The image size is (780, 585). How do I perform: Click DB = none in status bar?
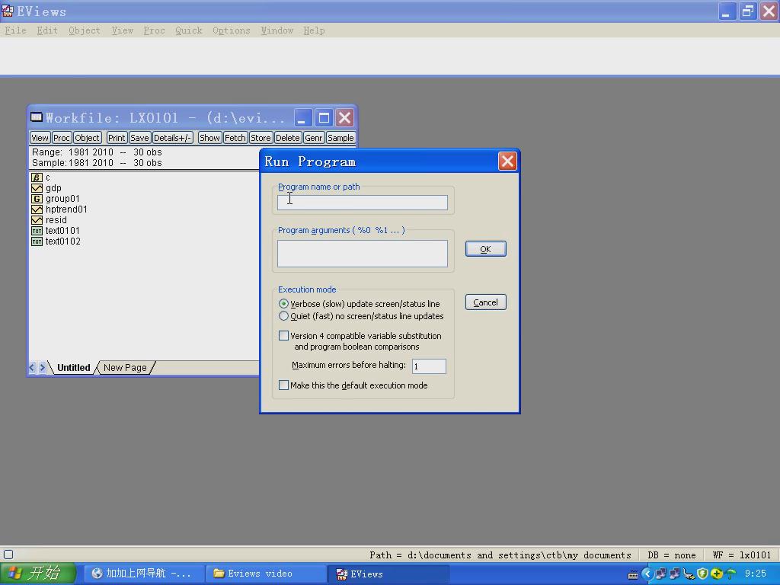pos(672,555)
